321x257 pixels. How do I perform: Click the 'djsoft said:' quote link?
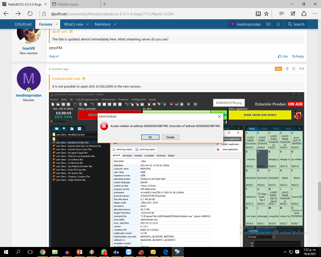60,32
